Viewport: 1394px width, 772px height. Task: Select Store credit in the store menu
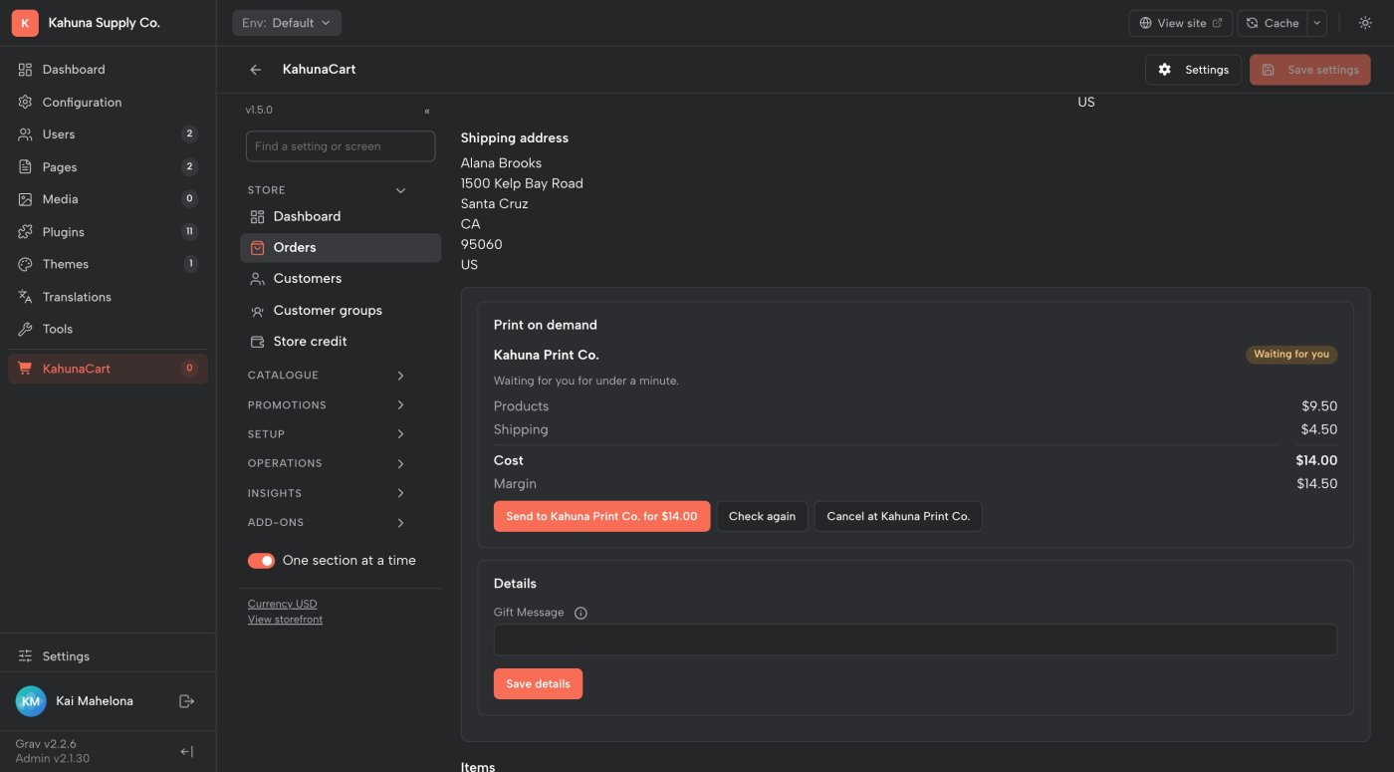(341, 342)
